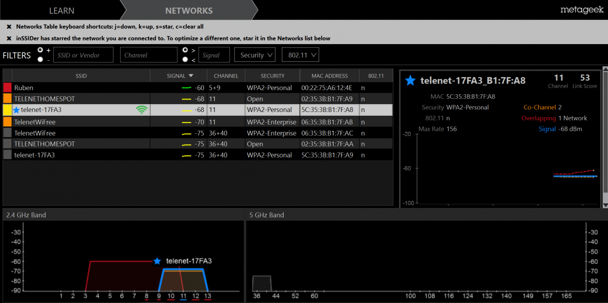608x303 pixels.
Task: Sort table by SIGNAL column header
Action: 179,75
